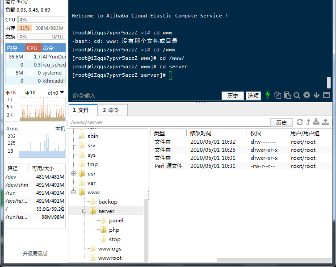Collapse the www folder node

pos(73,192)
